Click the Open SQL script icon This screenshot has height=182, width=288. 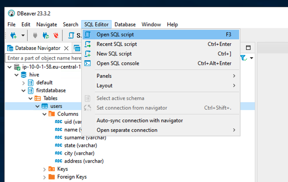[x=87, y=34]
